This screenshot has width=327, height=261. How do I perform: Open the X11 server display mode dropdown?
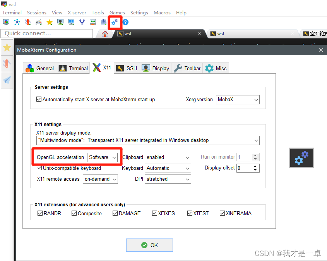[x=148, y=140]
